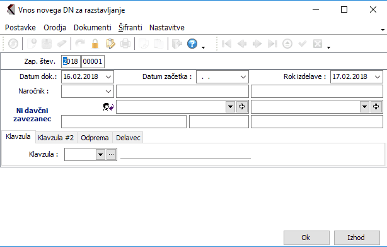Go to first record navigation icon
This screenshot has width=387, height=247.
[x=226, y=44]
